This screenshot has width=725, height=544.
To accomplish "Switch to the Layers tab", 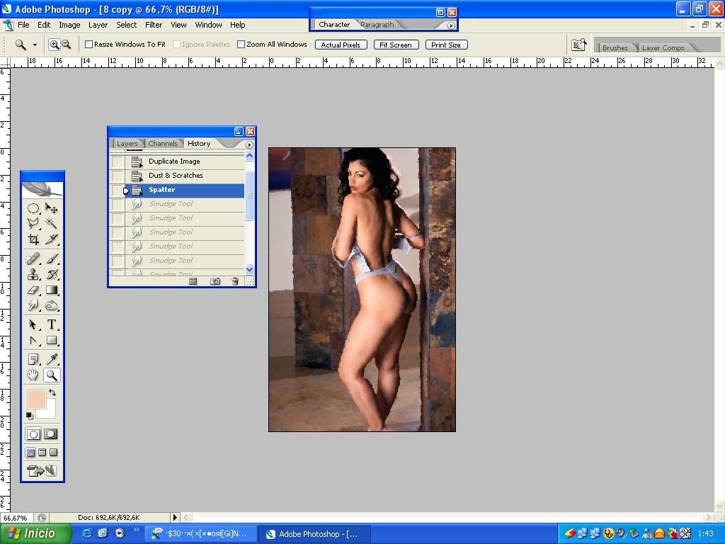I will coord(127,143).
